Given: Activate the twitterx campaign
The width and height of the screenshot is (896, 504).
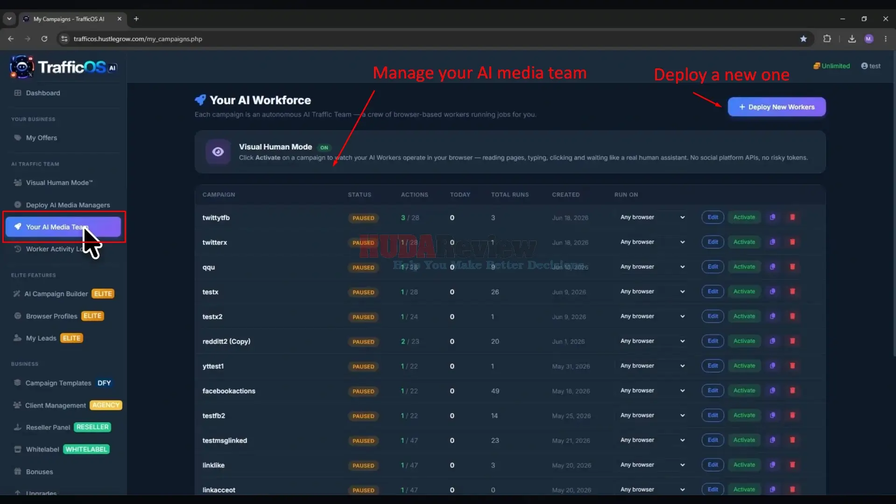Looking at the screenshot, I should [744, 242].
